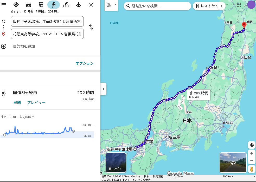Screen dimensions: 256x182
Task: Expand more category chips arrow
Action: coord(221,6)
